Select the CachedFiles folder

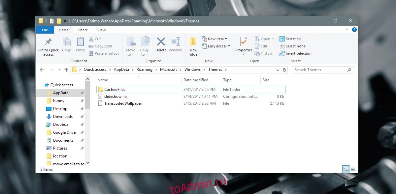tap(191, 89)
